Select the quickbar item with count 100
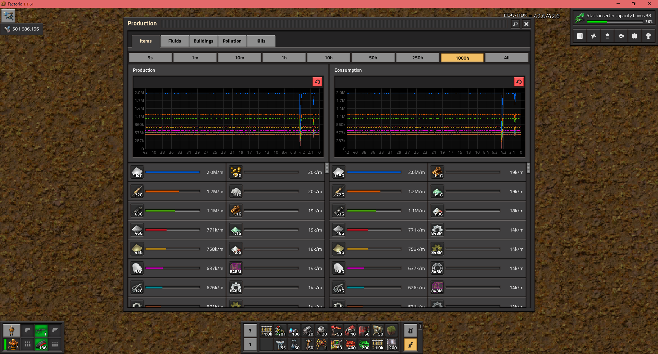 pos(294,331)
